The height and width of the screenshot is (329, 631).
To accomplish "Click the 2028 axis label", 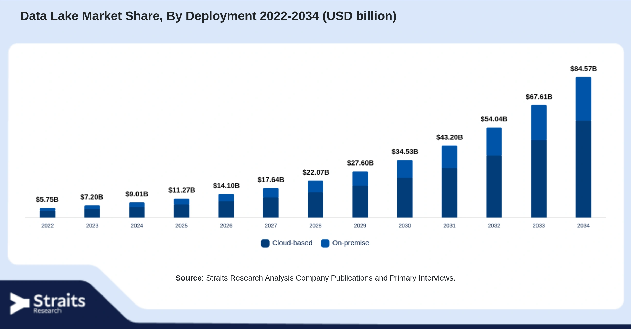I will click(315, 226).
